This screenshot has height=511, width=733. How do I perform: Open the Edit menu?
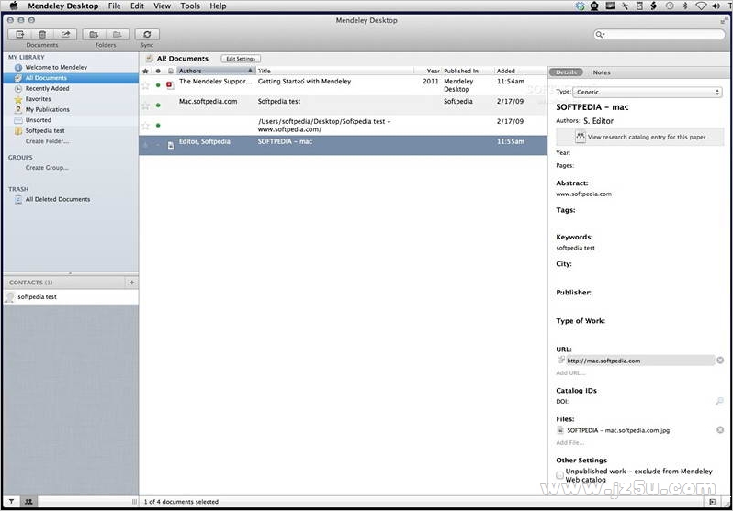point(137,6)
